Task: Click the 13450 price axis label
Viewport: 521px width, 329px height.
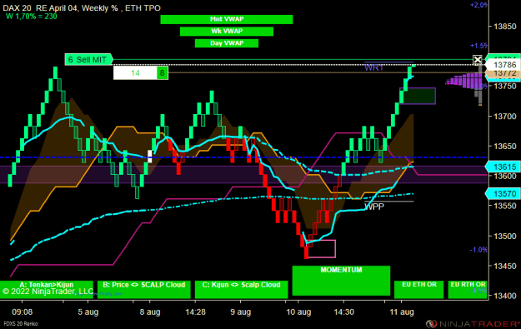Action: click(x=504, y=266)
